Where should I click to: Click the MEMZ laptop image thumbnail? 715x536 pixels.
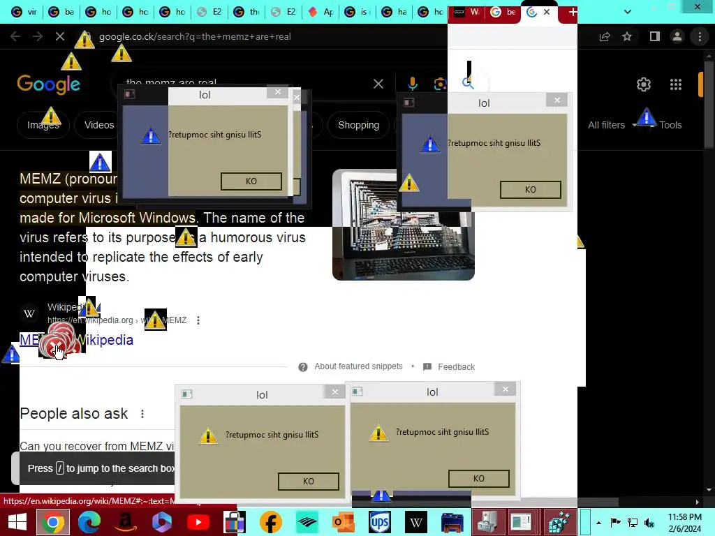coord(404,225)
